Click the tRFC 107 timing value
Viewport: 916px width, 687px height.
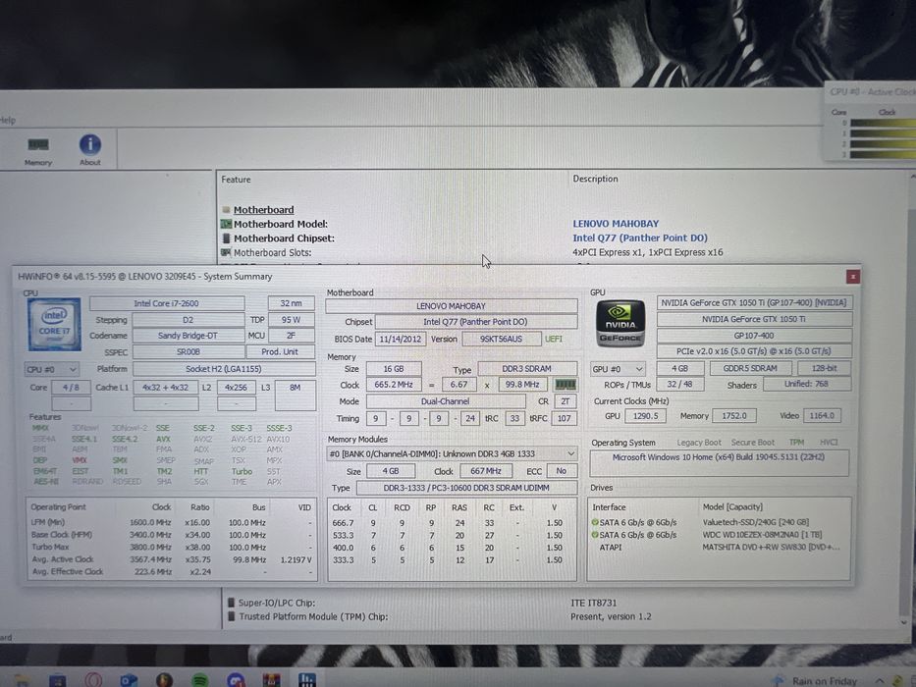coord(564,418)
